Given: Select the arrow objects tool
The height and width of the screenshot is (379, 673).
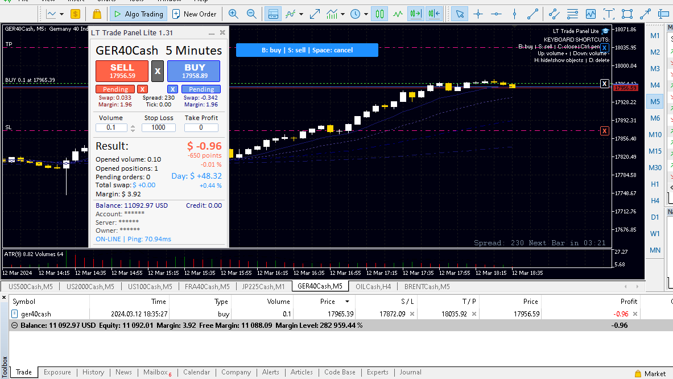Looking at the screenshot, I should click(645, 14).
